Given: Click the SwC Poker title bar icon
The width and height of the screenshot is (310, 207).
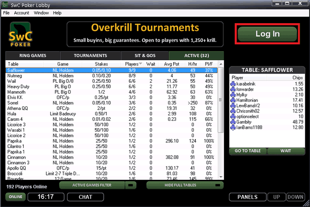Looking at the screenshot, I should (x=5, y=4).
